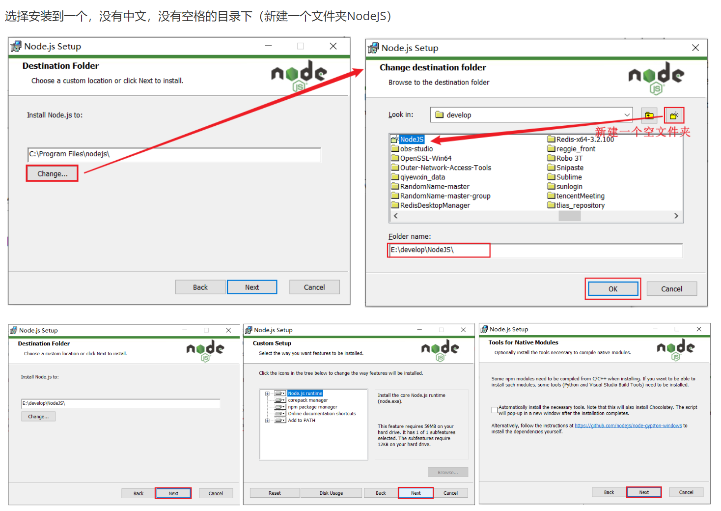
Task: Select the NodeJS folder entry
Action: 411,140
